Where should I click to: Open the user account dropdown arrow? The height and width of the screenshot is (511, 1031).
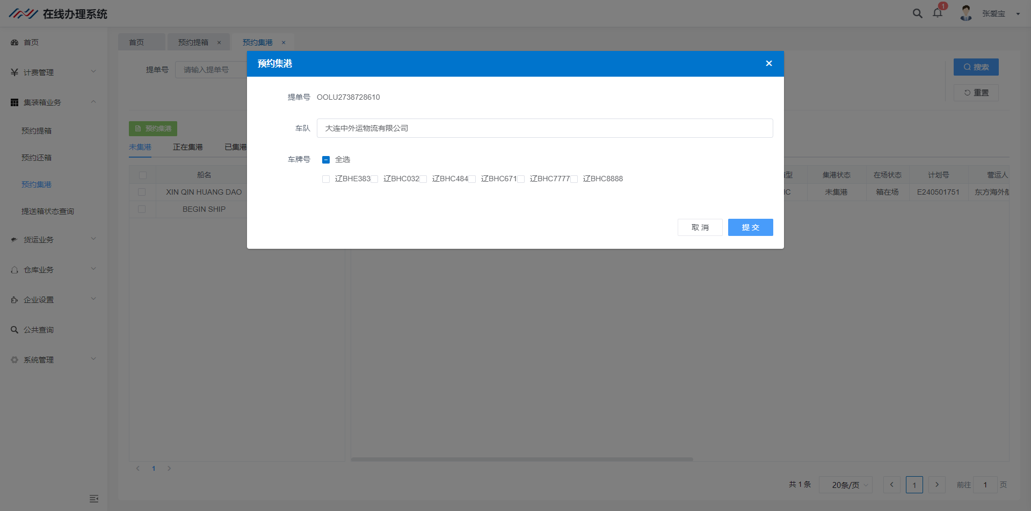coord(1018,14)
